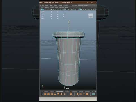Open the Create menu in Maya

click(47, 5)
